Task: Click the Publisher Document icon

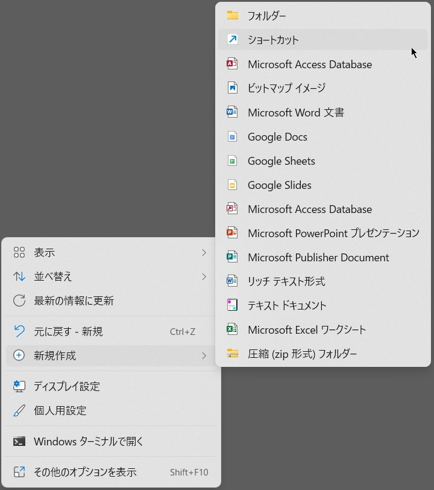Action: 232,257
